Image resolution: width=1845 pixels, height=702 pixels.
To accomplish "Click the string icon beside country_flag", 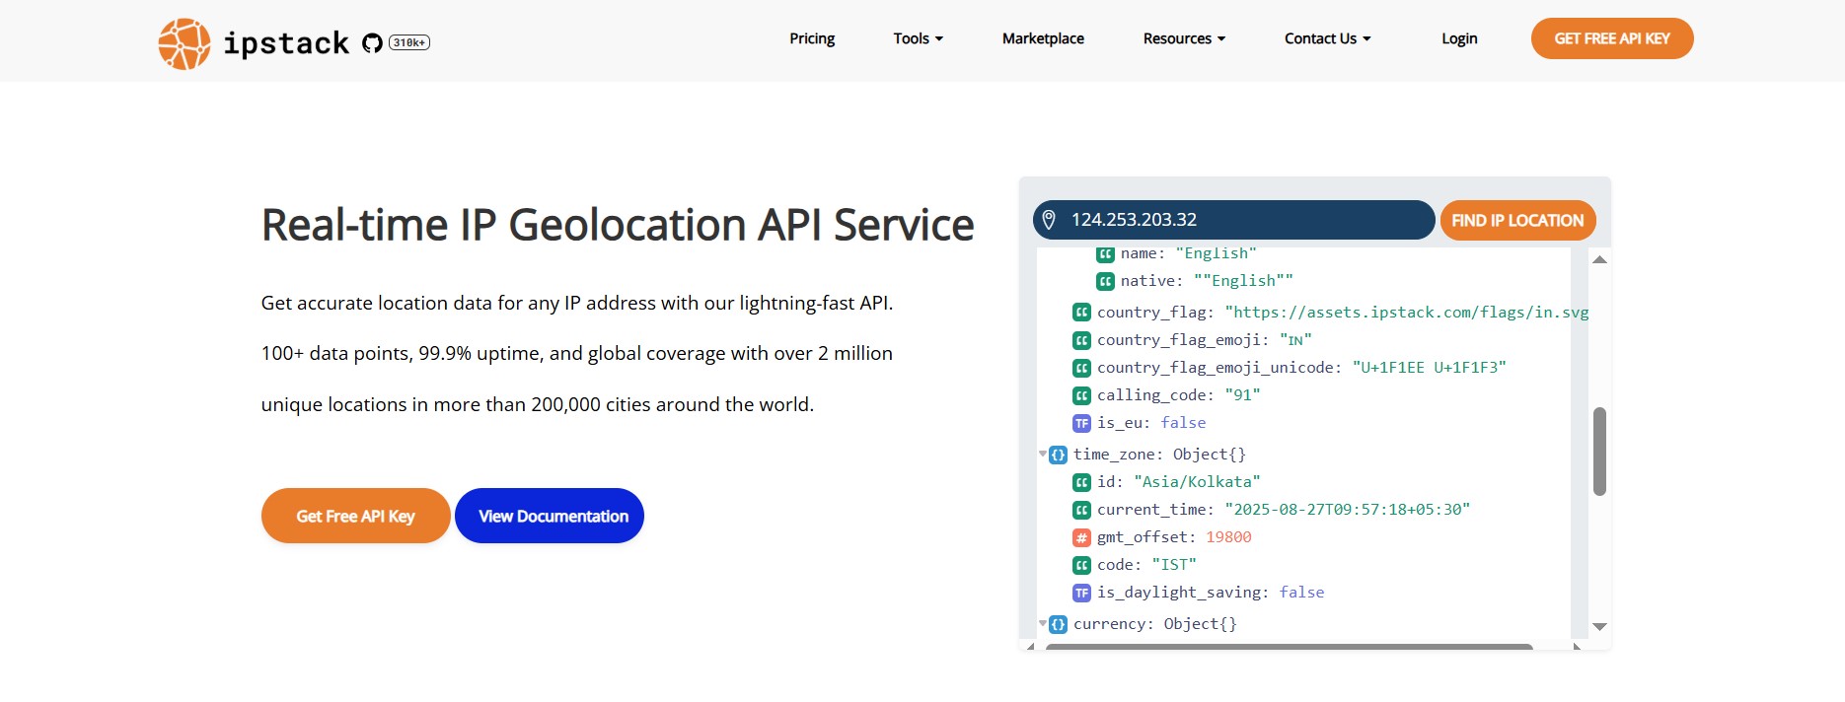I will point(1081,313).
